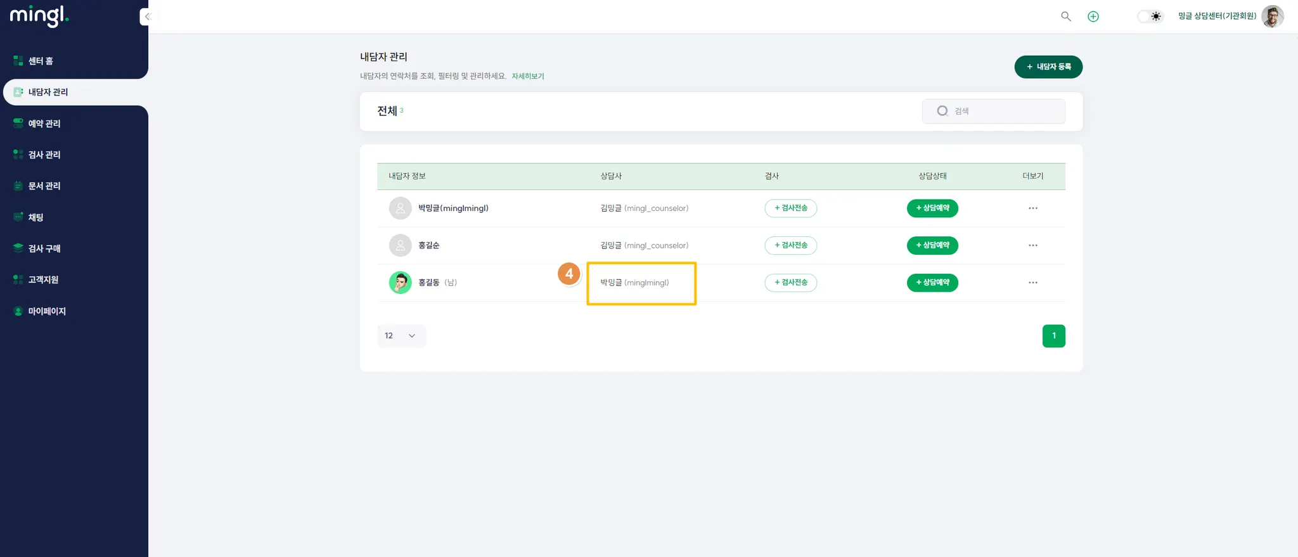Book counseling for 박밍글 with 상담예약

point(932,208)
